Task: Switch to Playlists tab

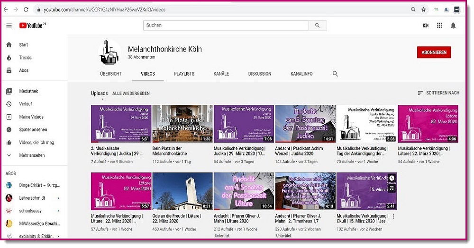Action: (184, 74)
